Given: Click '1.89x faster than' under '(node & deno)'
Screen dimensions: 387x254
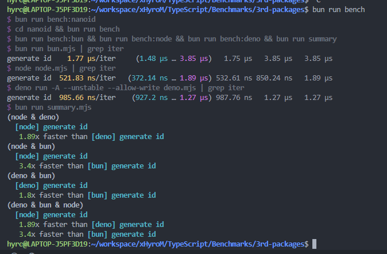Looking at the screenshot, I should pos(53,137).
